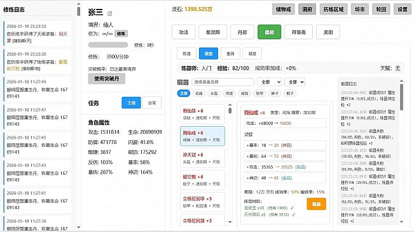Select the 主线 quest tab
This screenshot has width=414, height=232.
(x=131, y=103)
